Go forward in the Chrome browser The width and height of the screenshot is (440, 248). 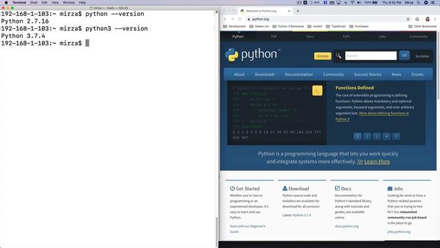click(x=232, y=19)
